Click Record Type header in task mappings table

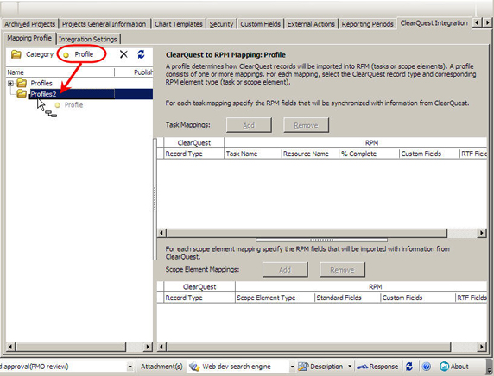pyautogui.click(x=193, y=154)
